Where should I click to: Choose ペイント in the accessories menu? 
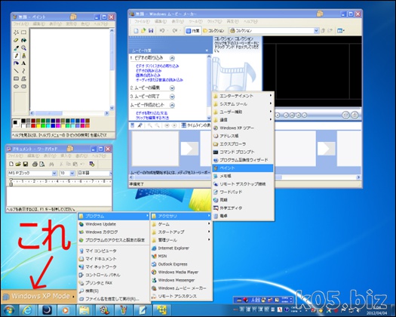[x=243, y=168]
